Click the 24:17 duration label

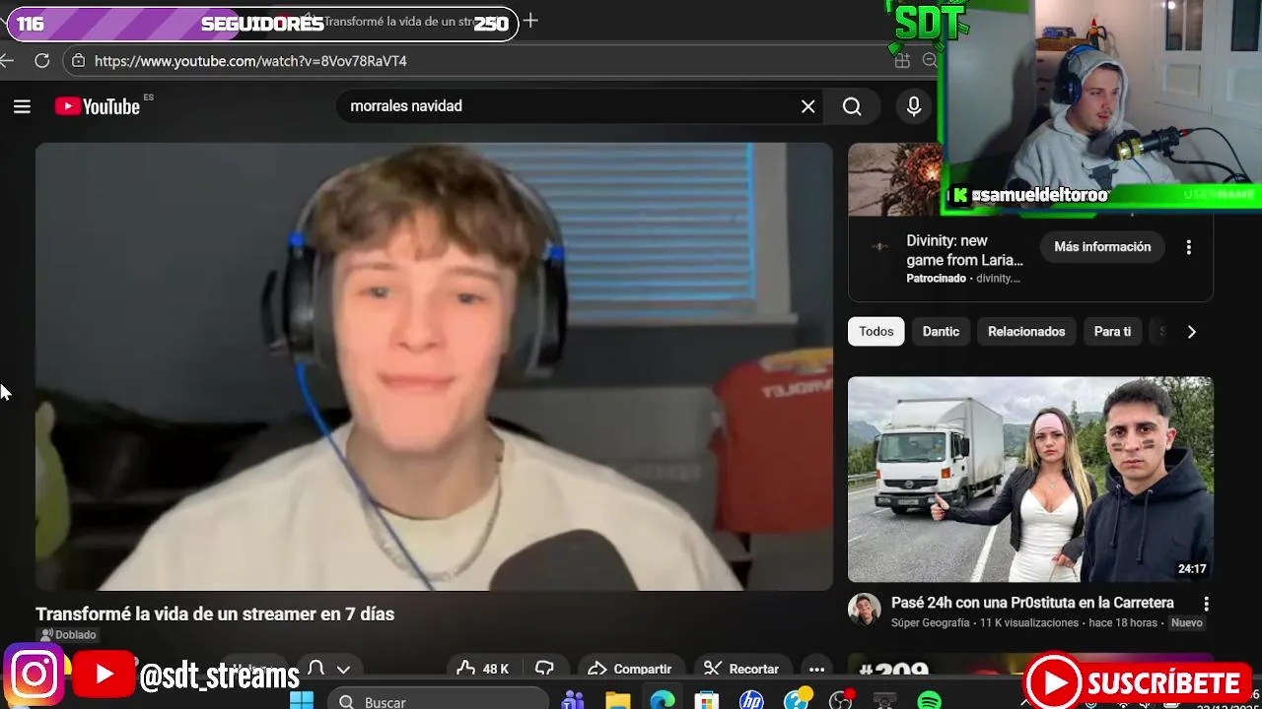tap(1192, 568)
